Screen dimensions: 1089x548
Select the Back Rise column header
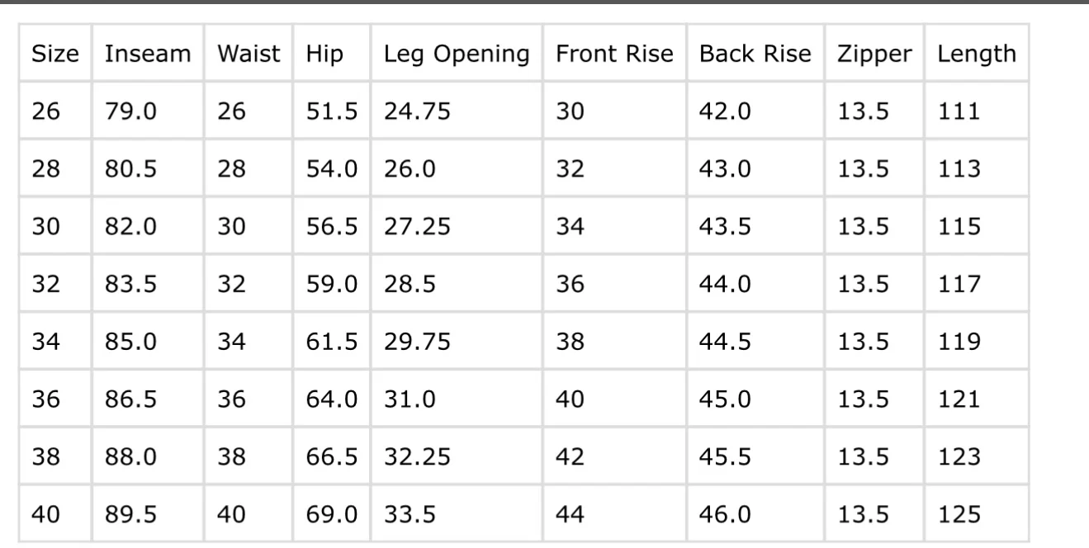[x=755, y=54]
